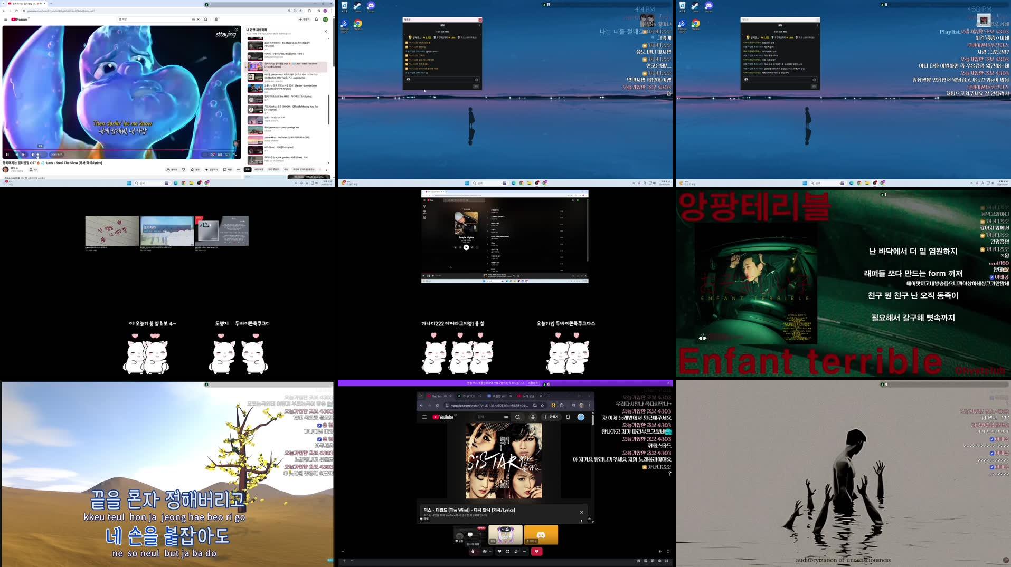Click the speaker volume icon in the streaming toolbar

coord(660,551)
